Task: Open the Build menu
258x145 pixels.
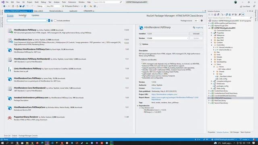Action: tap(37, 2)
